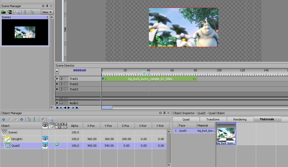
Task: Click the DirLight1 directional light icon
Action: click(x=7, y=139)
